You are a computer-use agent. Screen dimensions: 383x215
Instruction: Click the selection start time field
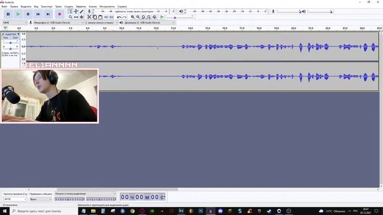tap(69, 199)
